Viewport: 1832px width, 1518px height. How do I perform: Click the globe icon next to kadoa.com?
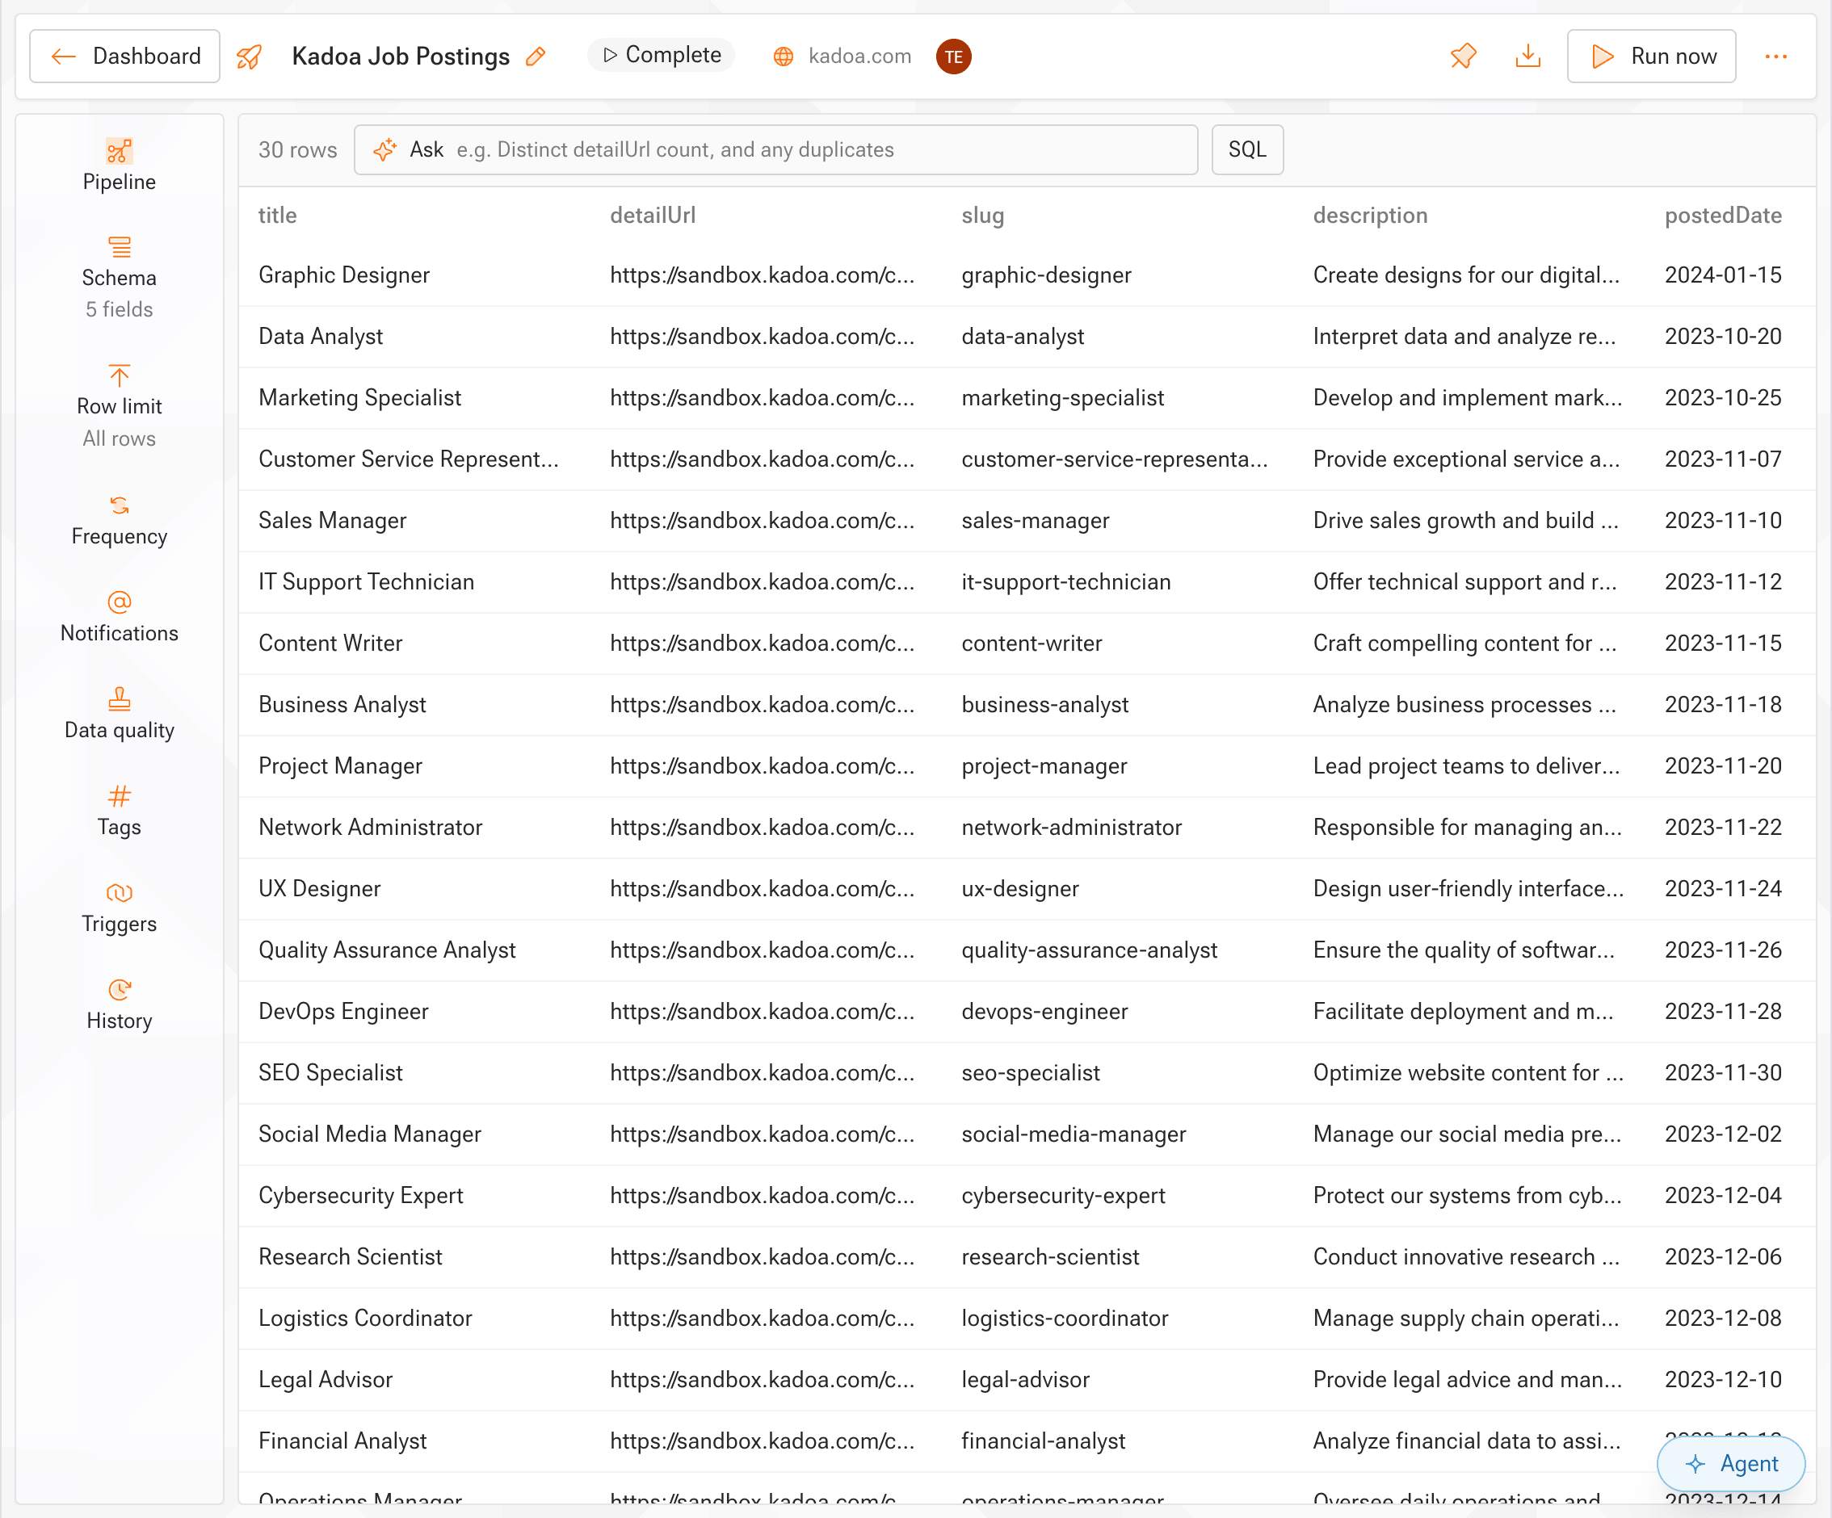coord(784,57)
